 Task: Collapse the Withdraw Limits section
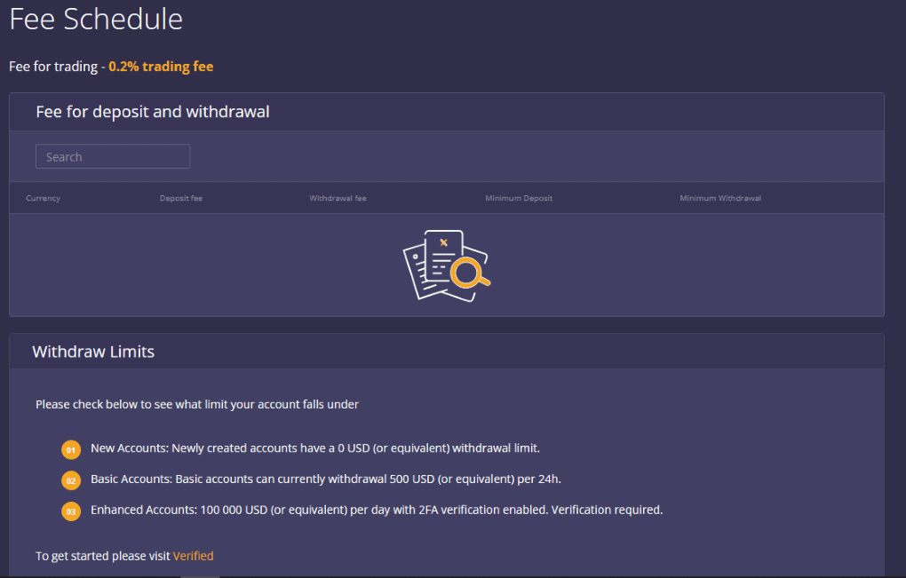pyautogui.click(x=93, y=351)
